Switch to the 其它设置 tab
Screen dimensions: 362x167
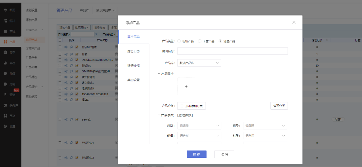click(133, 80)
